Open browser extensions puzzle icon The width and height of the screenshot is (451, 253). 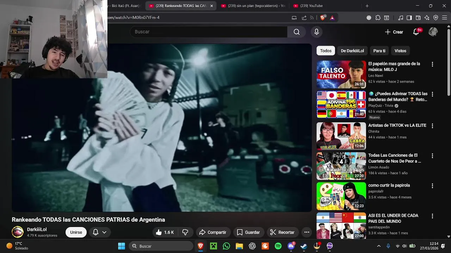coord(378,18)
